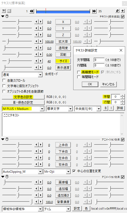Open 設定 for 領域枠 effect
Screen dimensions: 127x213
click(77, 208)
